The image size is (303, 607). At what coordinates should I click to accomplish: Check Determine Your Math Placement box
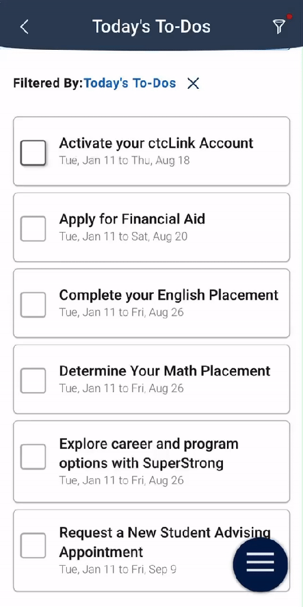pyautogui.click(x=33, y=381)
